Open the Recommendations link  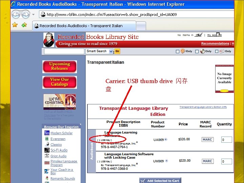[215, 44]
